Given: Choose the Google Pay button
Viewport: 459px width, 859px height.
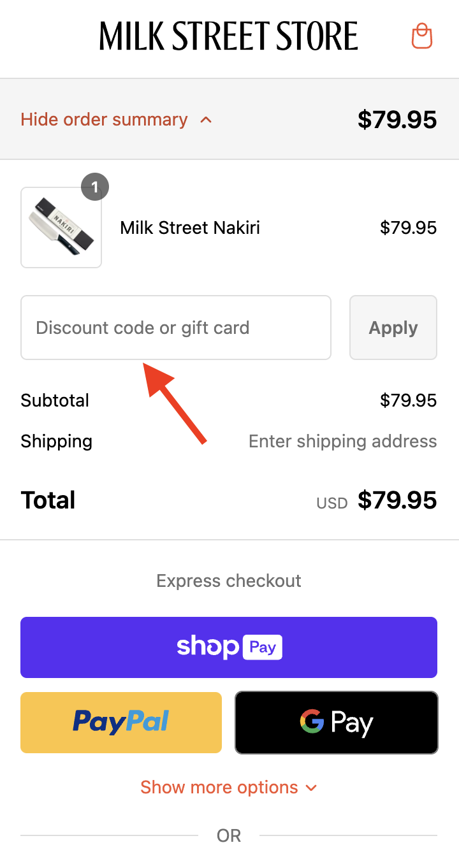Looking at the screenshot, I should (x=337, y=723).
